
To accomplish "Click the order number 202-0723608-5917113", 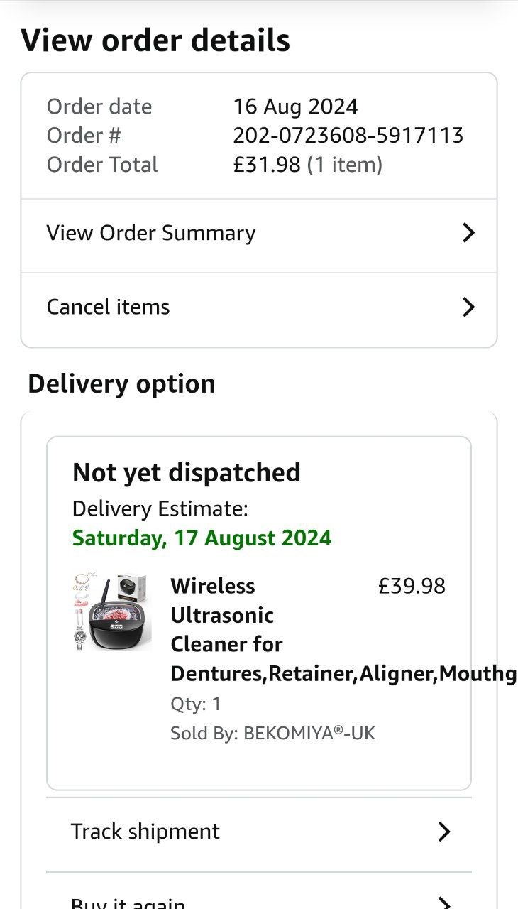I will click(348, 135).
